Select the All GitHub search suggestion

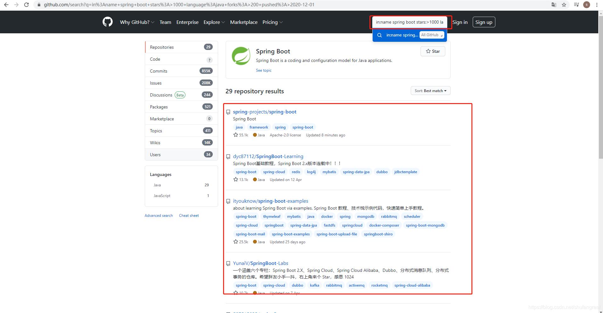coord(409,35)
